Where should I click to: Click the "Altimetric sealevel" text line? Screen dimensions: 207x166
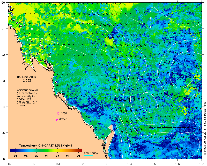tap(27, 90)
